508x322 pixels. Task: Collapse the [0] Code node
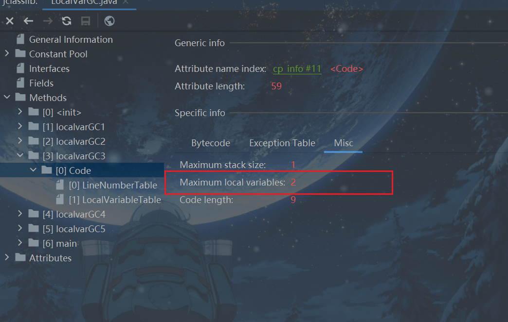[x=33, y=169]
